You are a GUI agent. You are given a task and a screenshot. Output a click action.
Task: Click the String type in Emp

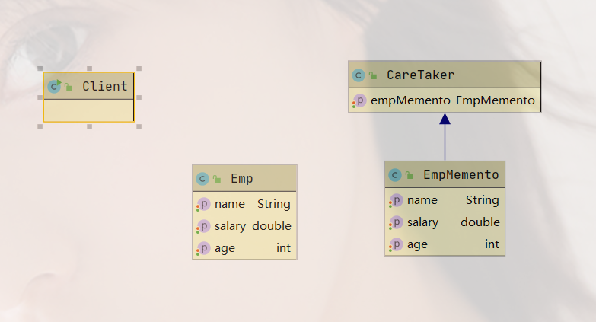[x=274, y=204]
